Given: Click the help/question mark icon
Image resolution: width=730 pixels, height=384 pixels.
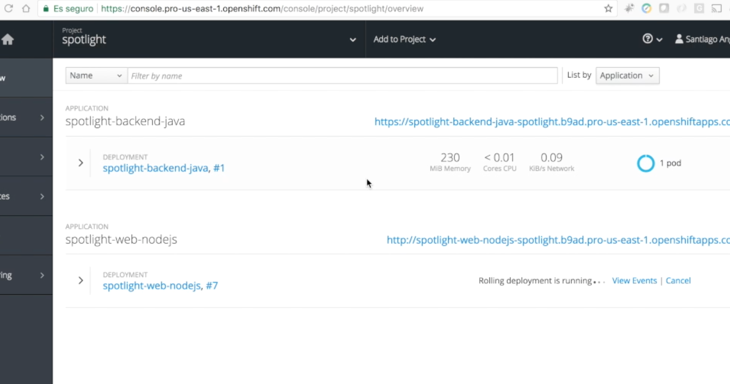Looking at the screenshot, I should coord(648,39).
